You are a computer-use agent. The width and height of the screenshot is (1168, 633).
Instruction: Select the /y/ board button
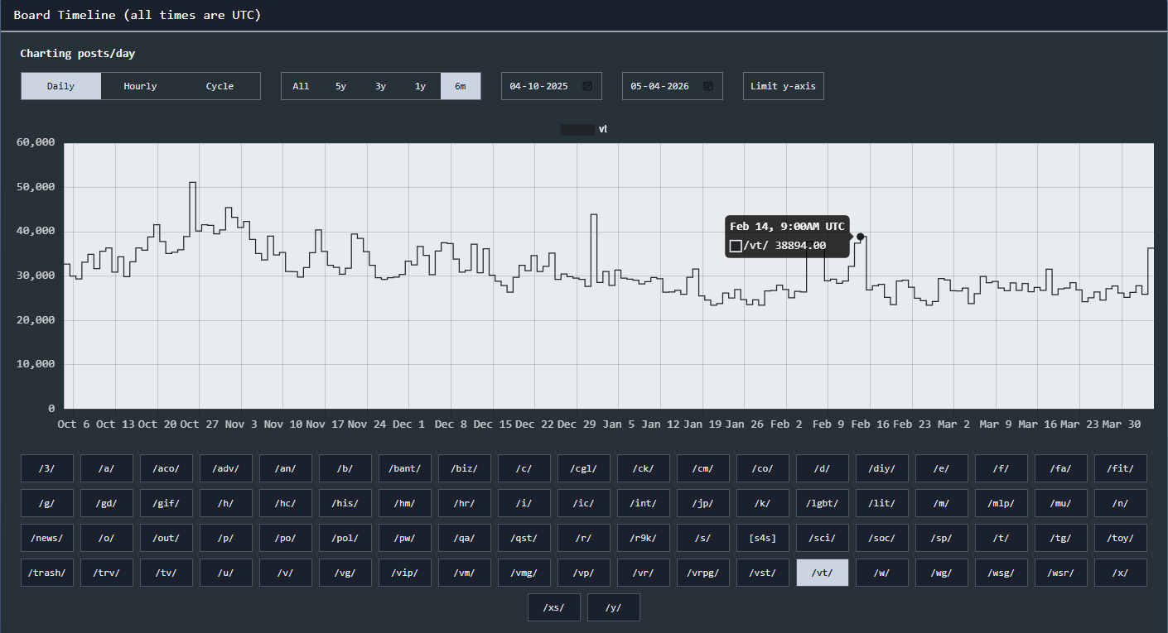[x=614, y=607]
